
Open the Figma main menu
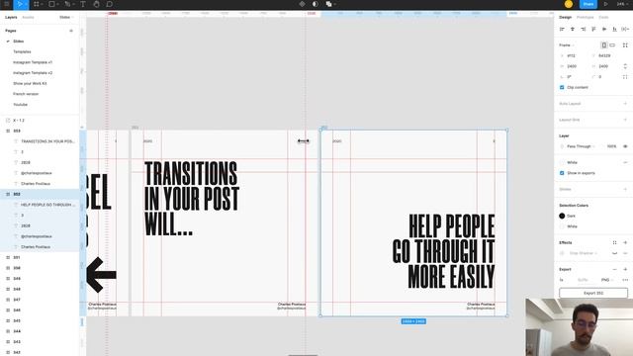click(7, 4)
